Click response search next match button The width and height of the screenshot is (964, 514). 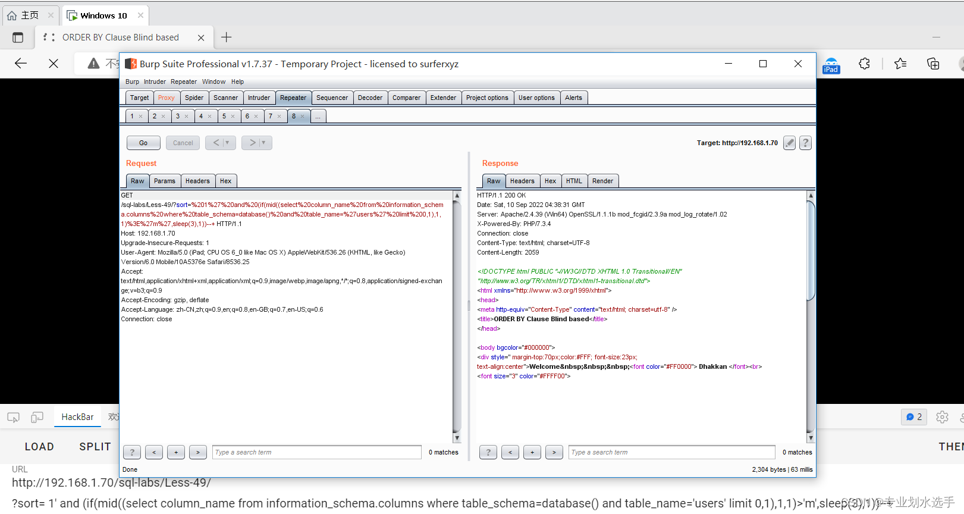(x=554, y=453)
